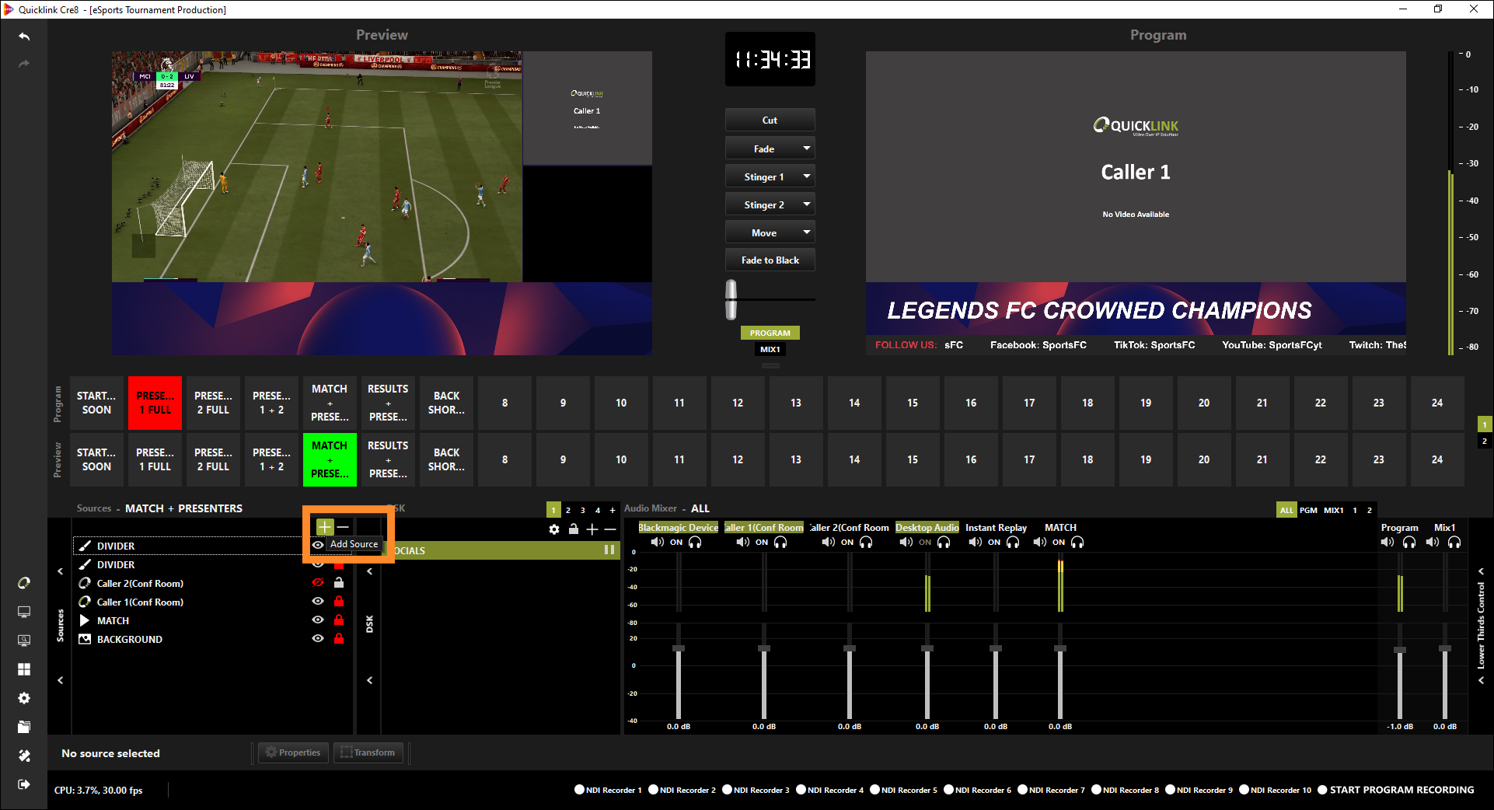Image resolution: width=1494 pixels, height=810 pixels.
Task: Hide the BACKGROUND source with eye icon
Action: tap(318, 639)
